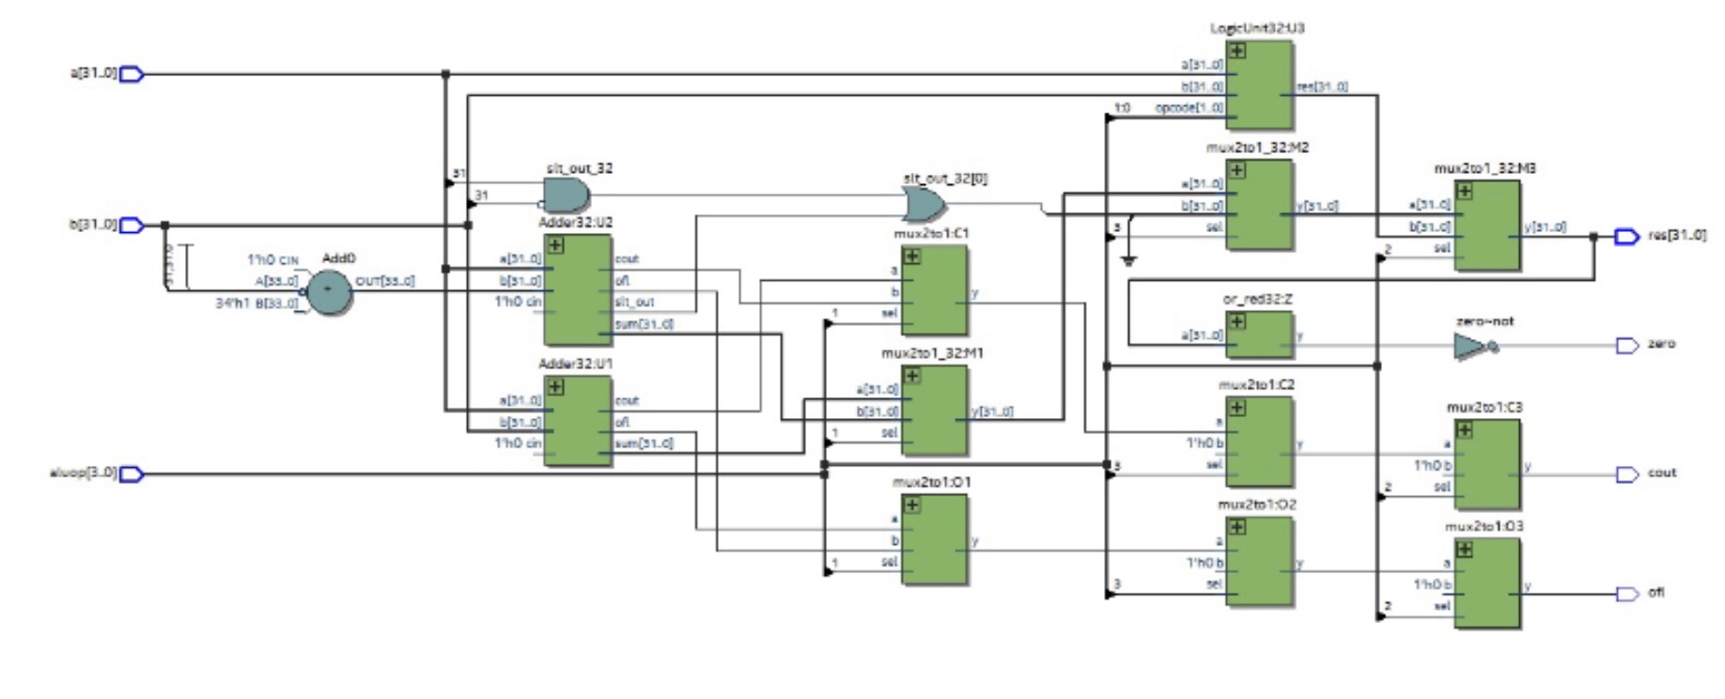Select the Adder32:U2 instance label

click(575, 223)
